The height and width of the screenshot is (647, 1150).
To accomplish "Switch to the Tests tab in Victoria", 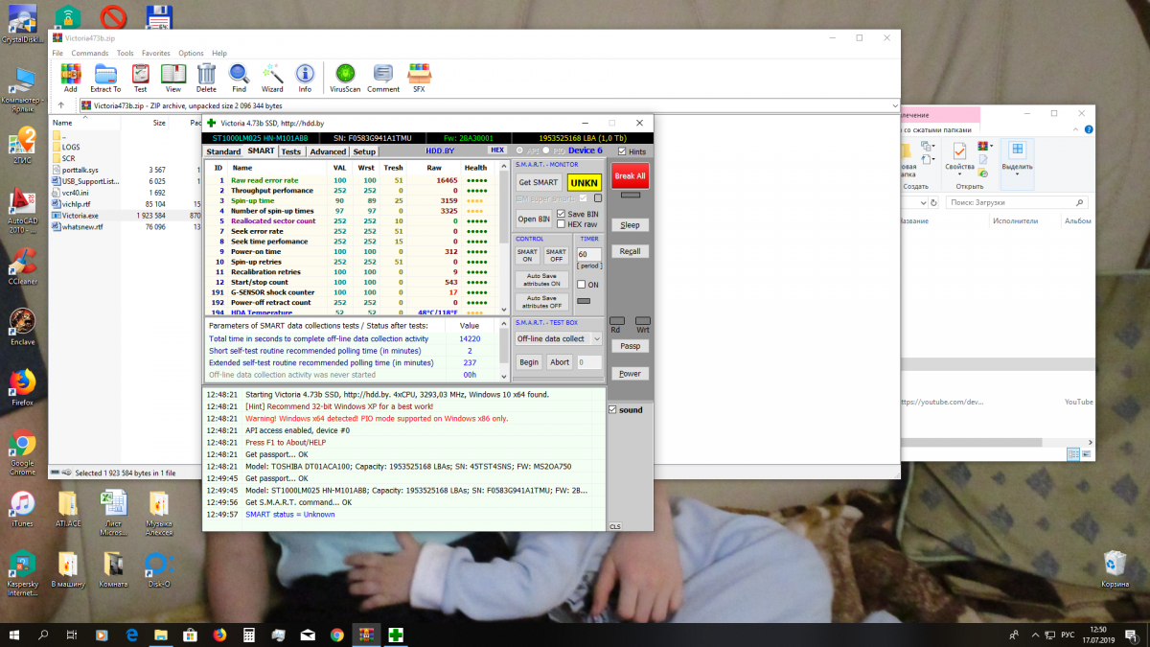I will 290,151.
